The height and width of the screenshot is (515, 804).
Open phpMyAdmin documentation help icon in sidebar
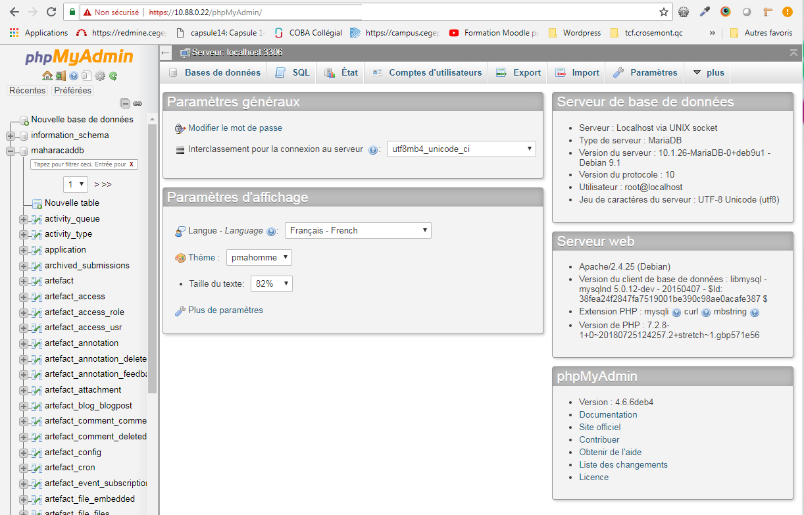74,76
